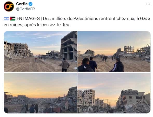Click the word "Gaza" in the tweet text
Screen dimensions: 153x117
145,18
